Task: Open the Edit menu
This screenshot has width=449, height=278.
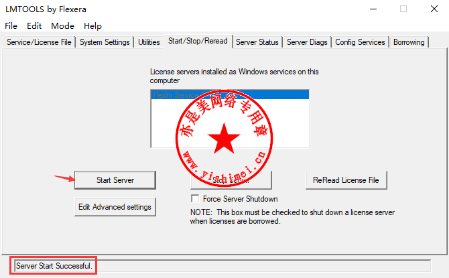Action: tap(34, 25)
